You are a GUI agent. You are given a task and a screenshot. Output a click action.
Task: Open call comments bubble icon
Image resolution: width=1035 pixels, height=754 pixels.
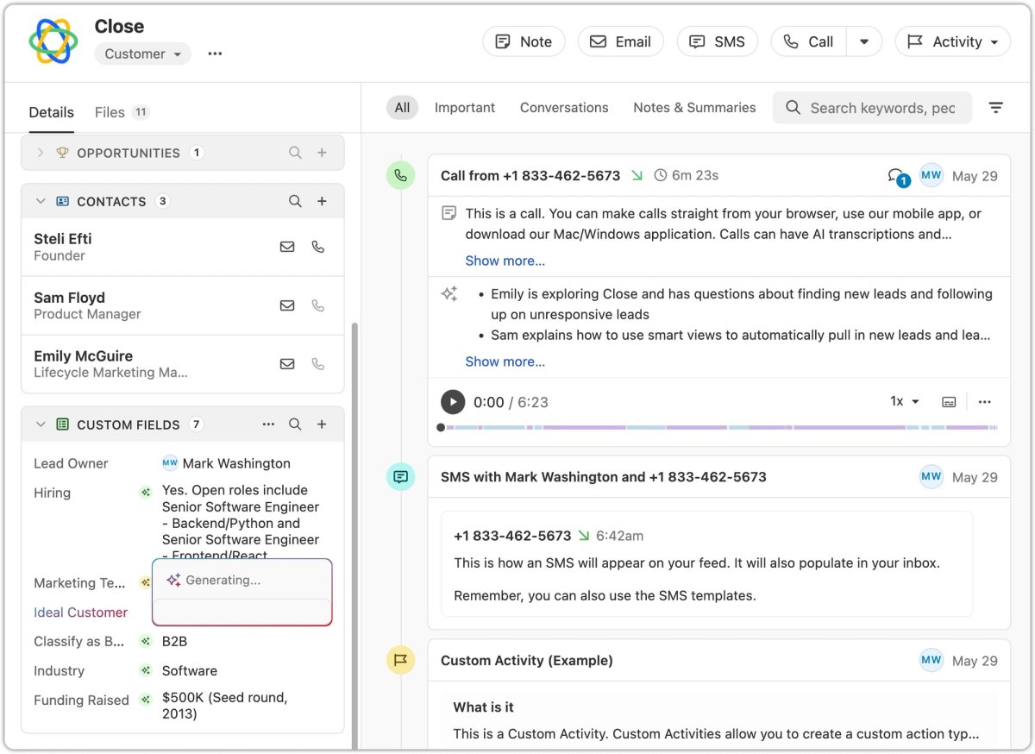click(x=898, y=176)
